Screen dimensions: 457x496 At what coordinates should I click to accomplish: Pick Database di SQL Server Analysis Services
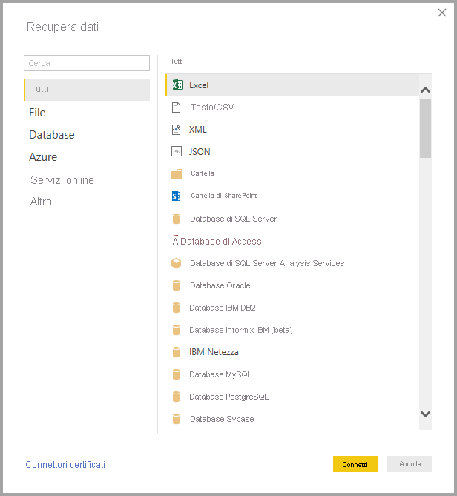(x=267, y=263)
